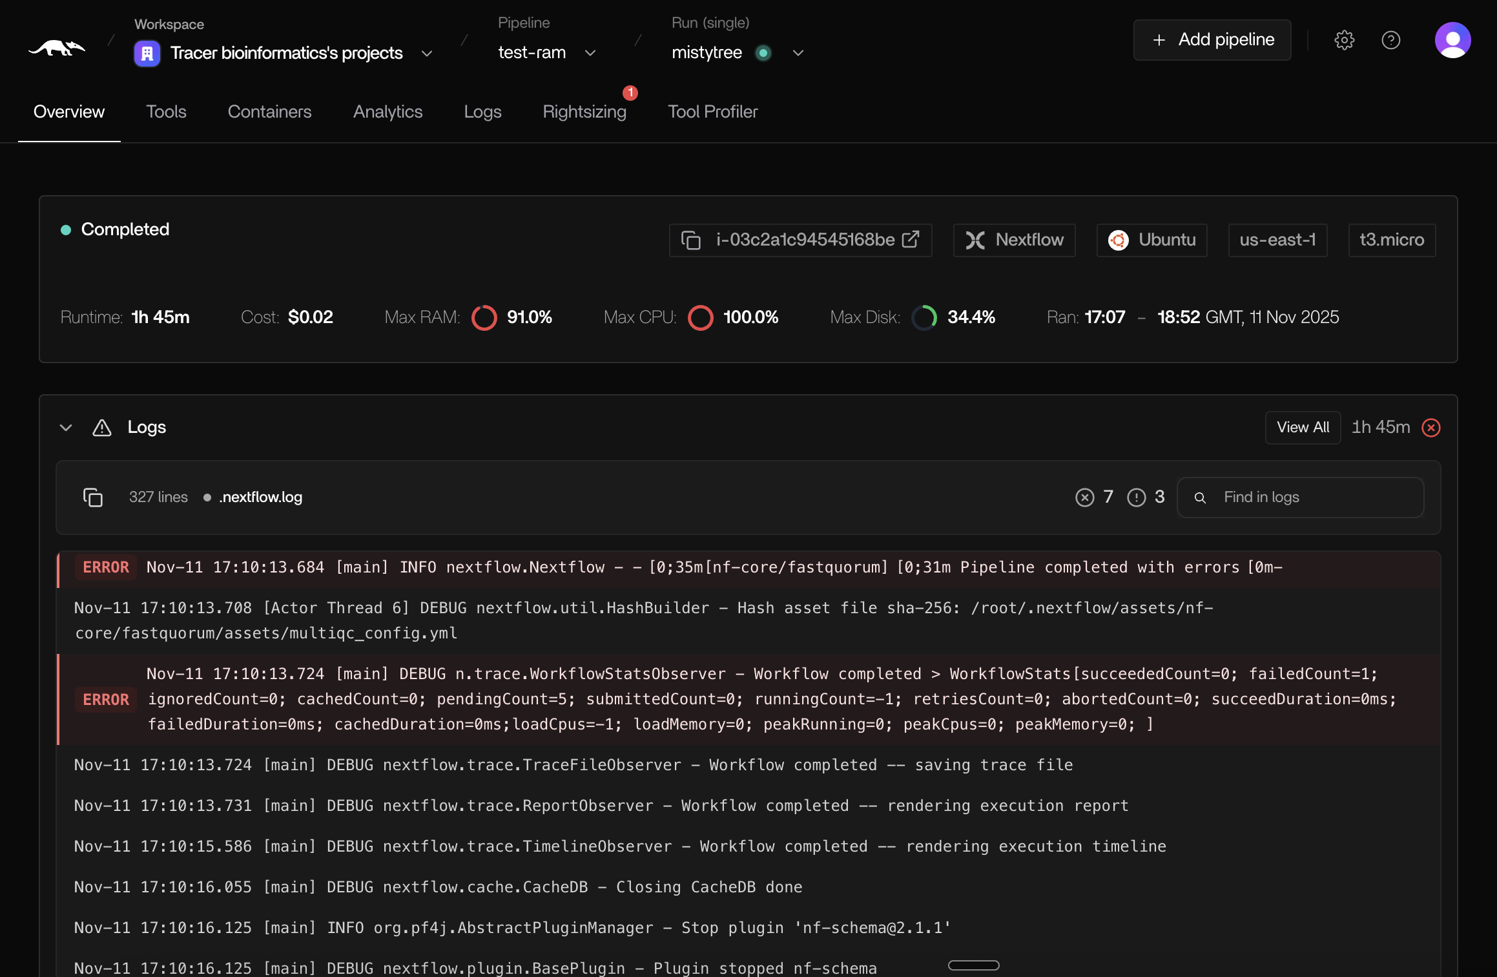Click inside the Find in logs field
Viewport: 1497px width, 977px height.
[1299, 497]
